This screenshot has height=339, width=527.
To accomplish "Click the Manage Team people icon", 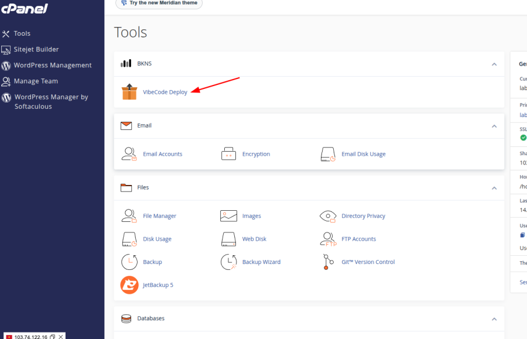I will (6, 81).
